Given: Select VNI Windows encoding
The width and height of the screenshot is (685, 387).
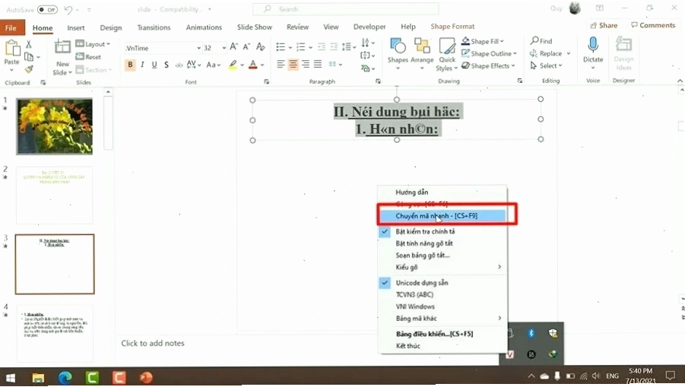Looking at the screenshot, I should (415, 306).
